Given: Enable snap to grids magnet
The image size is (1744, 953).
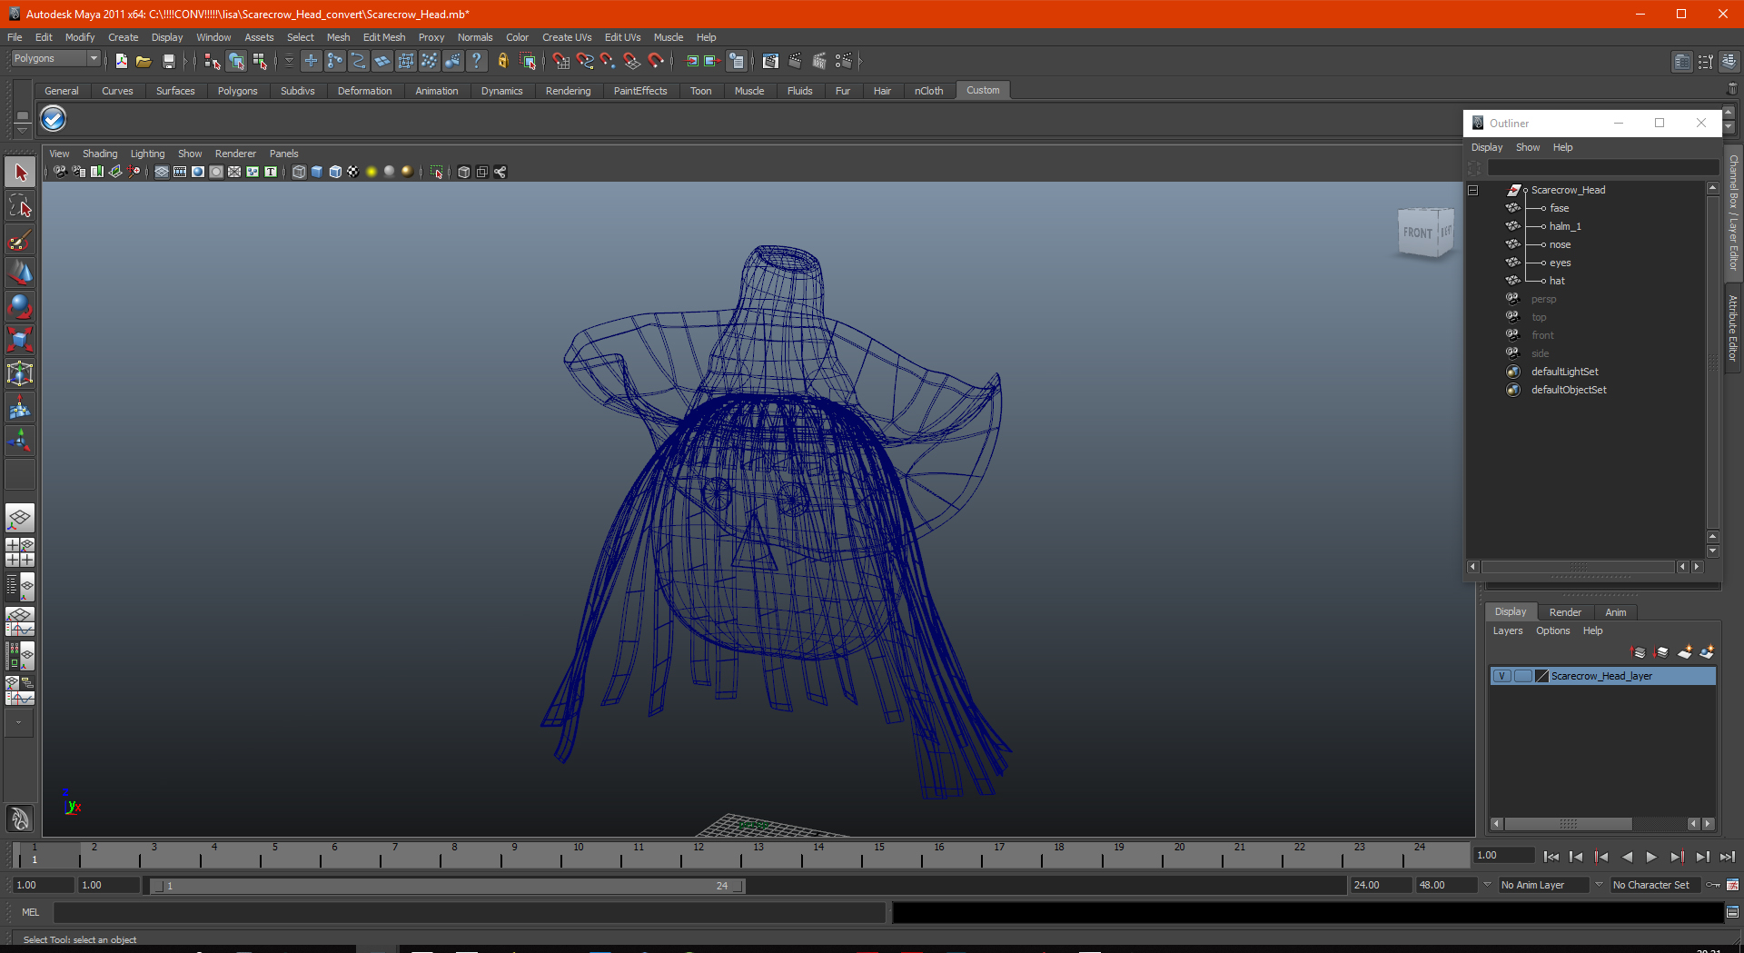Looking at the screenshot, I should click(560, 61).
